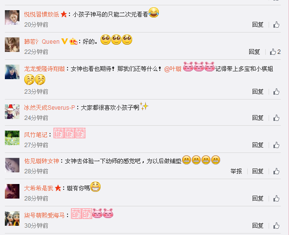
Task: Like the comment by 佑见璇转女神
Action: click(x=276, y=171)
